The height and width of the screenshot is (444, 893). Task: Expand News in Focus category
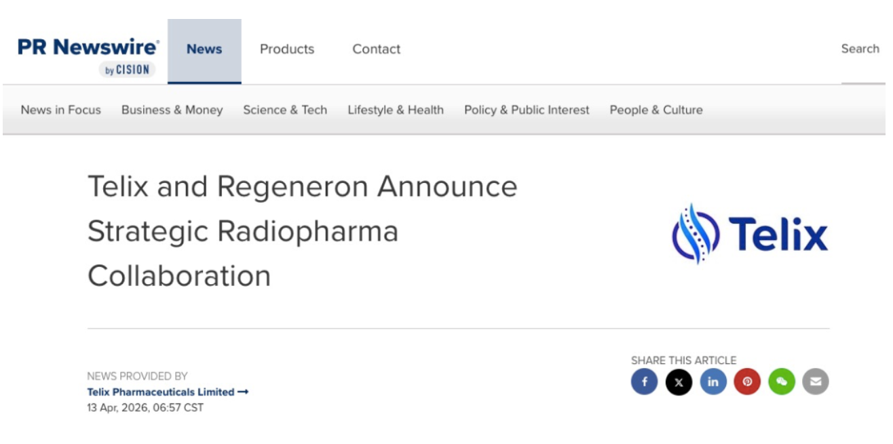click(61, 110)
